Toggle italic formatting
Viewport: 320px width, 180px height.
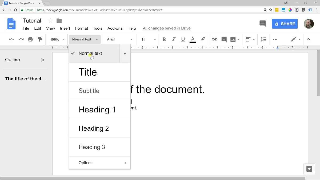[174, 39]
